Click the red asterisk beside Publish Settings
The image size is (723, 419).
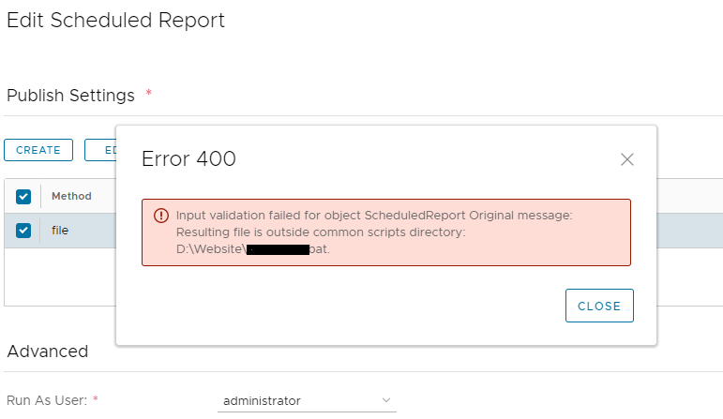148,94
